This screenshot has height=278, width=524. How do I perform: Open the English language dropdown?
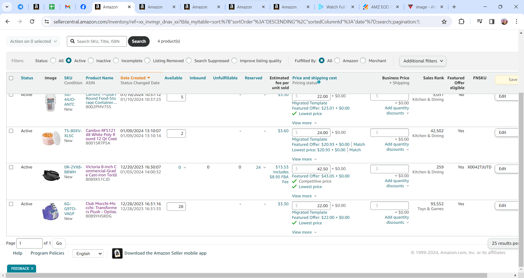88,253
